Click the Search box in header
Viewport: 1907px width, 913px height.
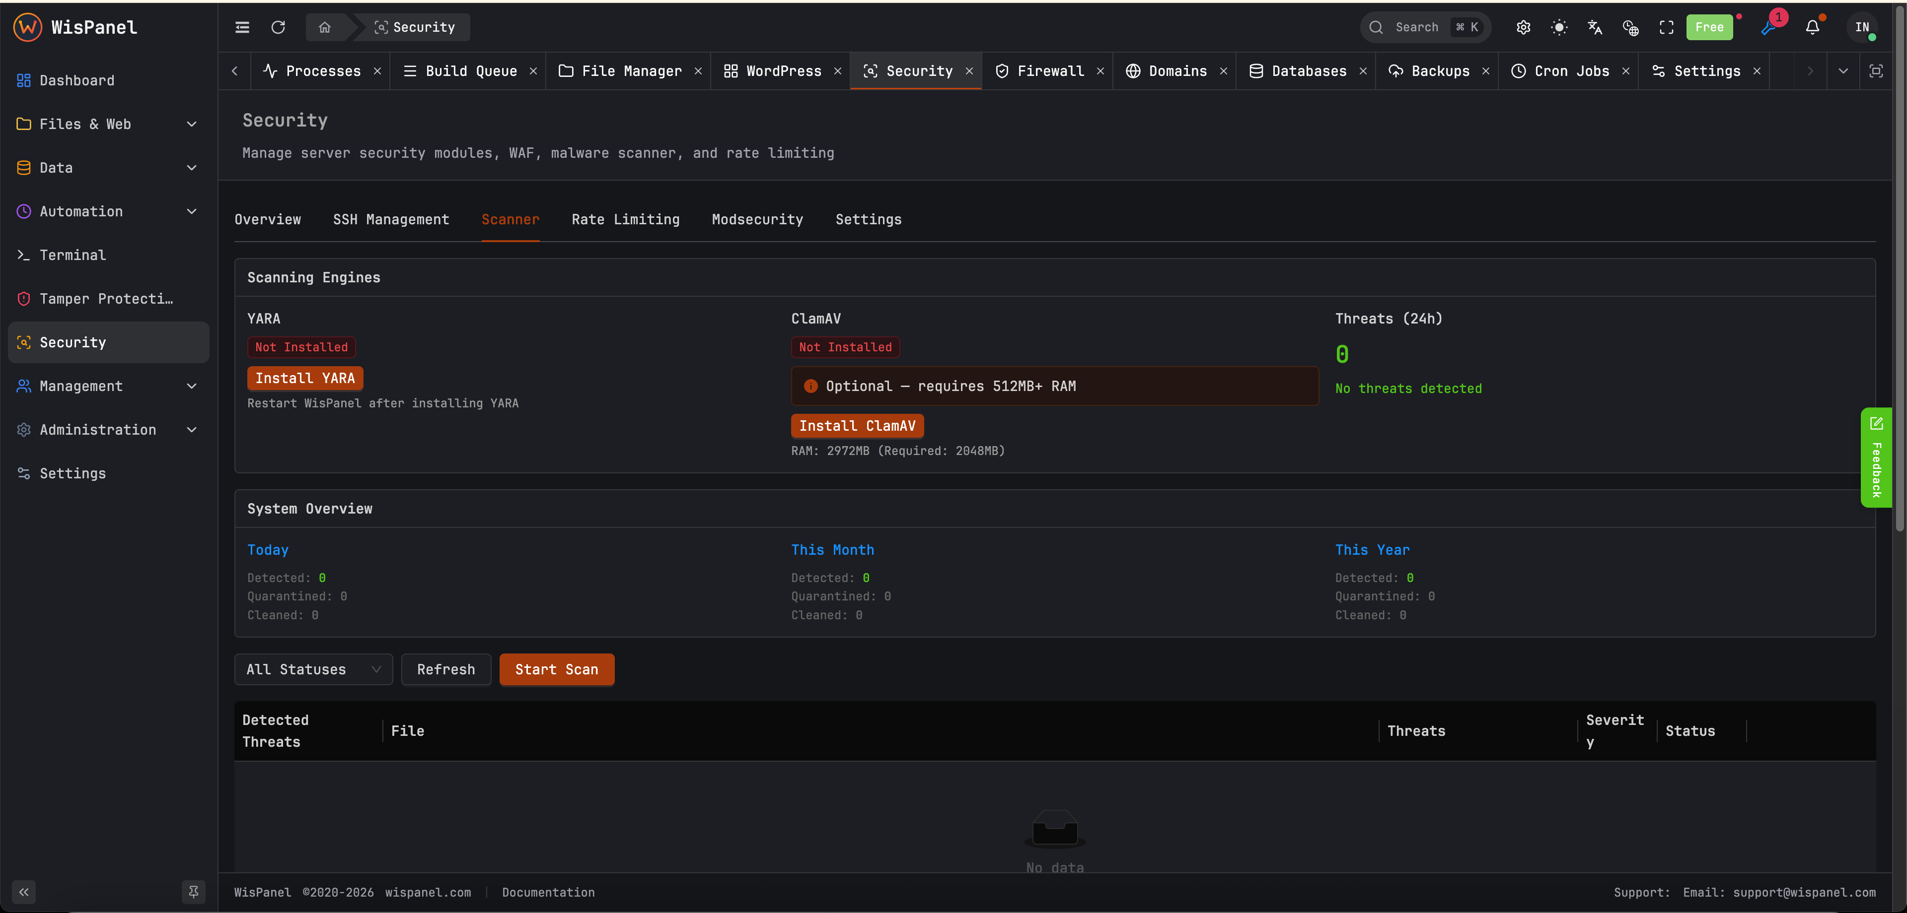point(1425,27)
